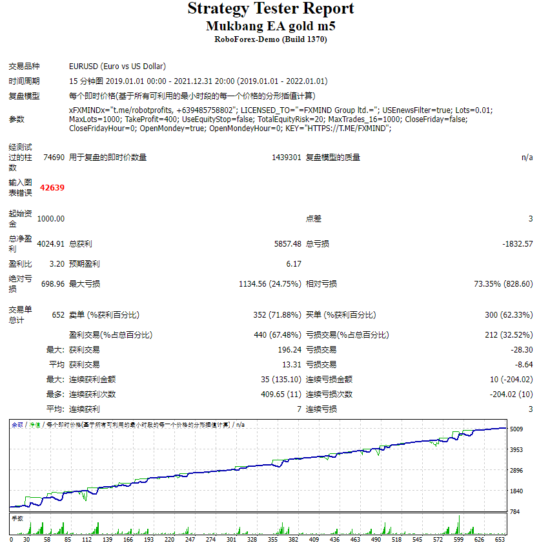Click relative drawdown 73.35% (828.60)
Screen dimensions: 539x543
[503, 284]
